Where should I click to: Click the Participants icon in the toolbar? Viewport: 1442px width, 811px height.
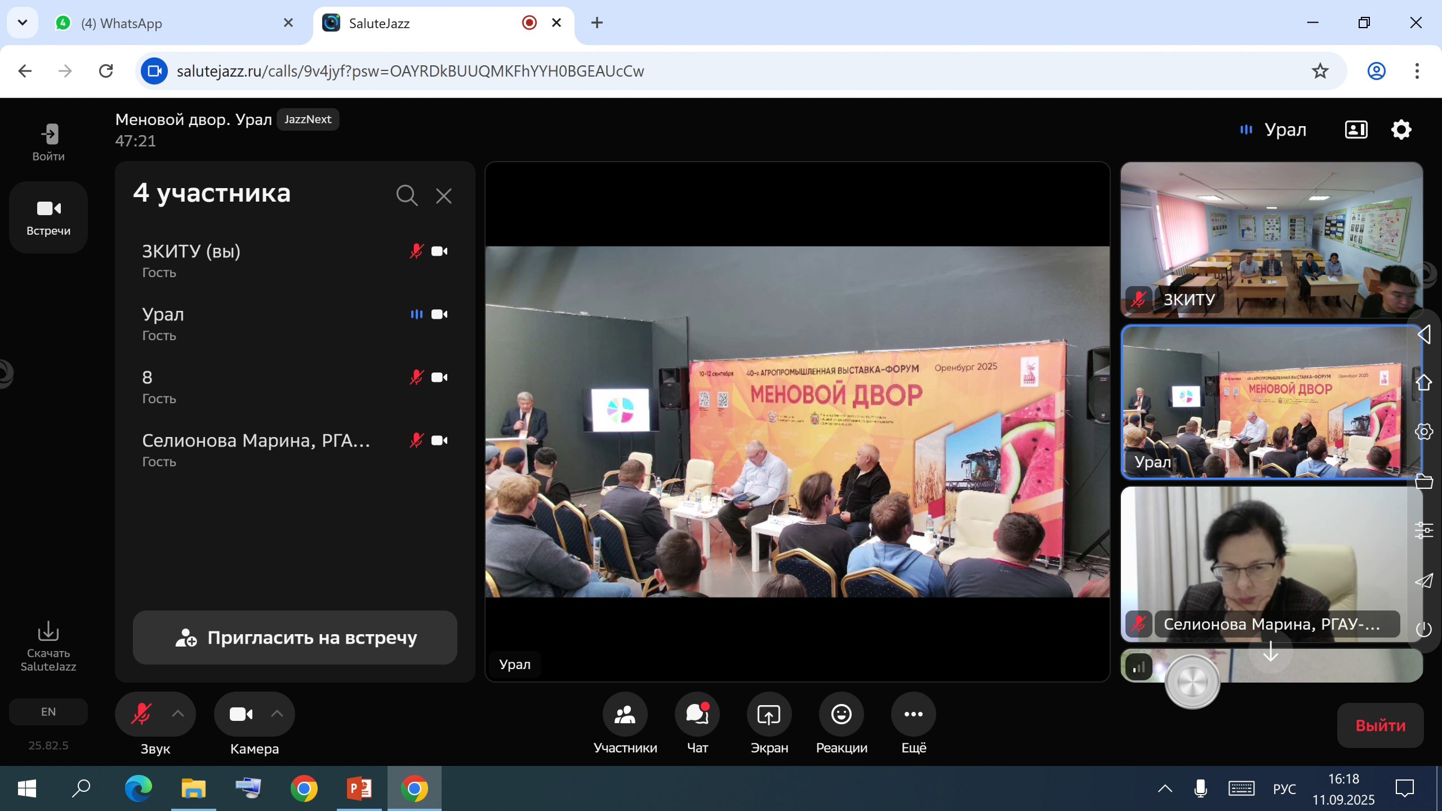625,714
